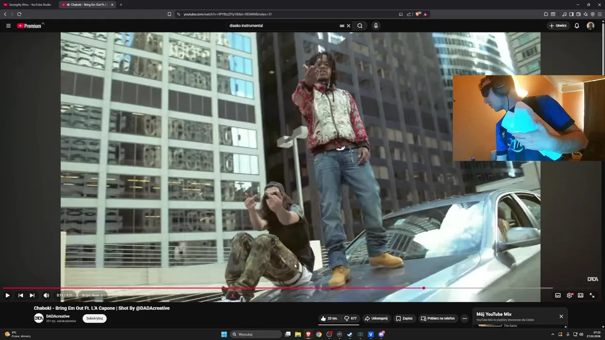Open Brave Wallet toolbar icon
605x340 pixels.
click(579, 14)
